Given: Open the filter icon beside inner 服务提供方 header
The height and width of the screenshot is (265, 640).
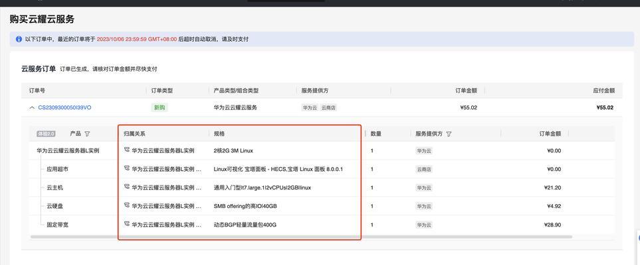Looking at the screenshot, I should tap(449, 134).
